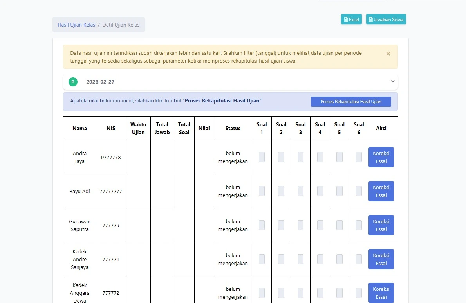Check Soal 1 for Andra Jaya
The width and height of the screenshot is (466, 303).
click(262, 157)
